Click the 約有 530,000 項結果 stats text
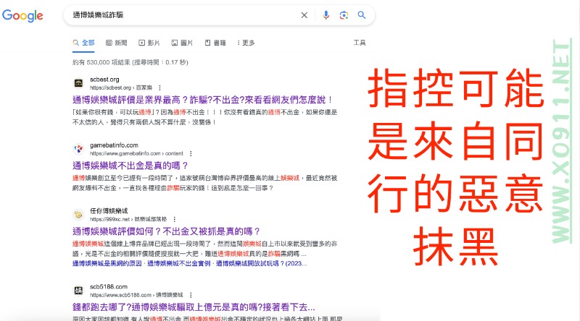Screen dimensions: 580x321 click(130, 62)
